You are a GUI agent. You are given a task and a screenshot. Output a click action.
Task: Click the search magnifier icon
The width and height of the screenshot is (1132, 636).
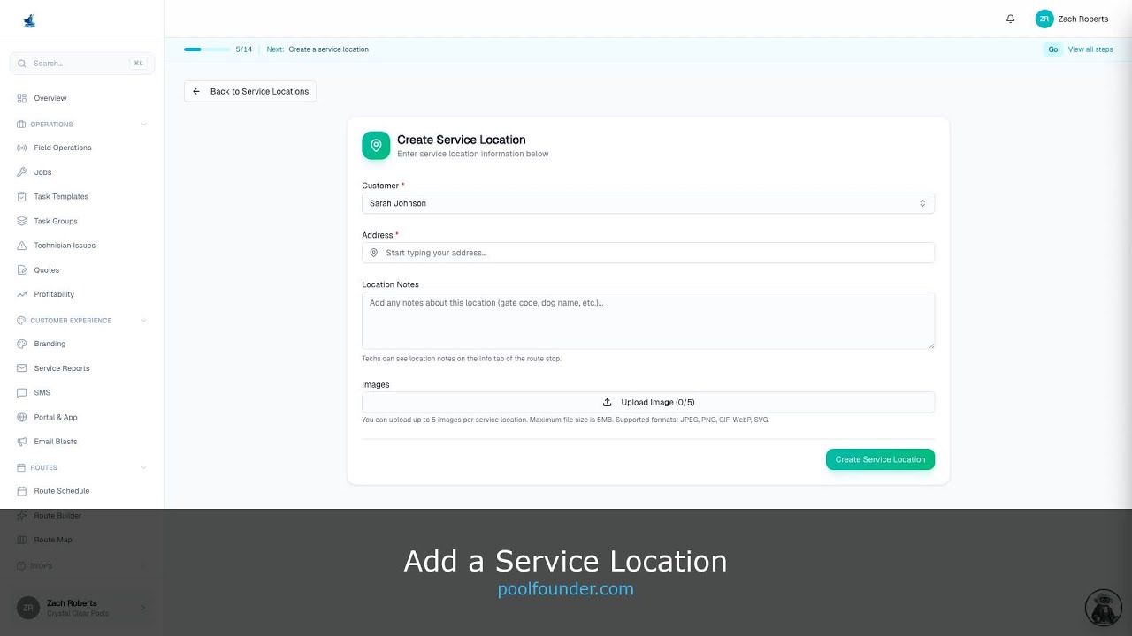tap(22, 64)
